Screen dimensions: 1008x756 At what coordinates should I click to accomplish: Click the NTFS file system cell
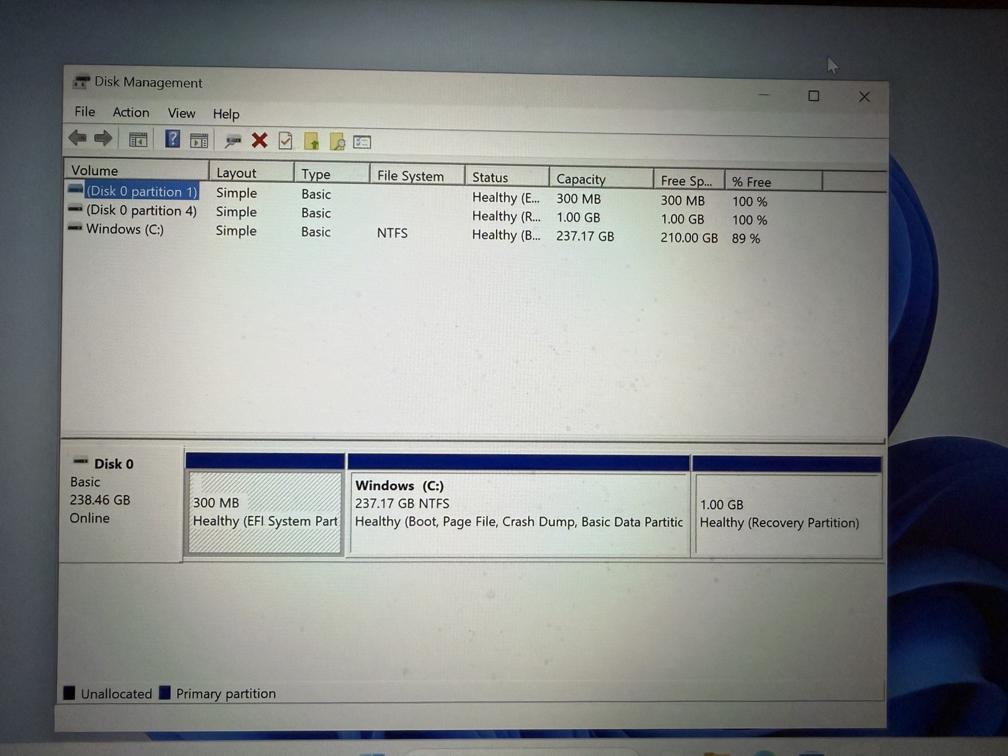point(392,233)
